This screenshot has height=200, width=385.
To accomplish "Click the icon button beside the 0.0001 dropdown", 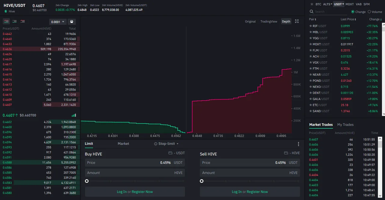I will [72, 22].
